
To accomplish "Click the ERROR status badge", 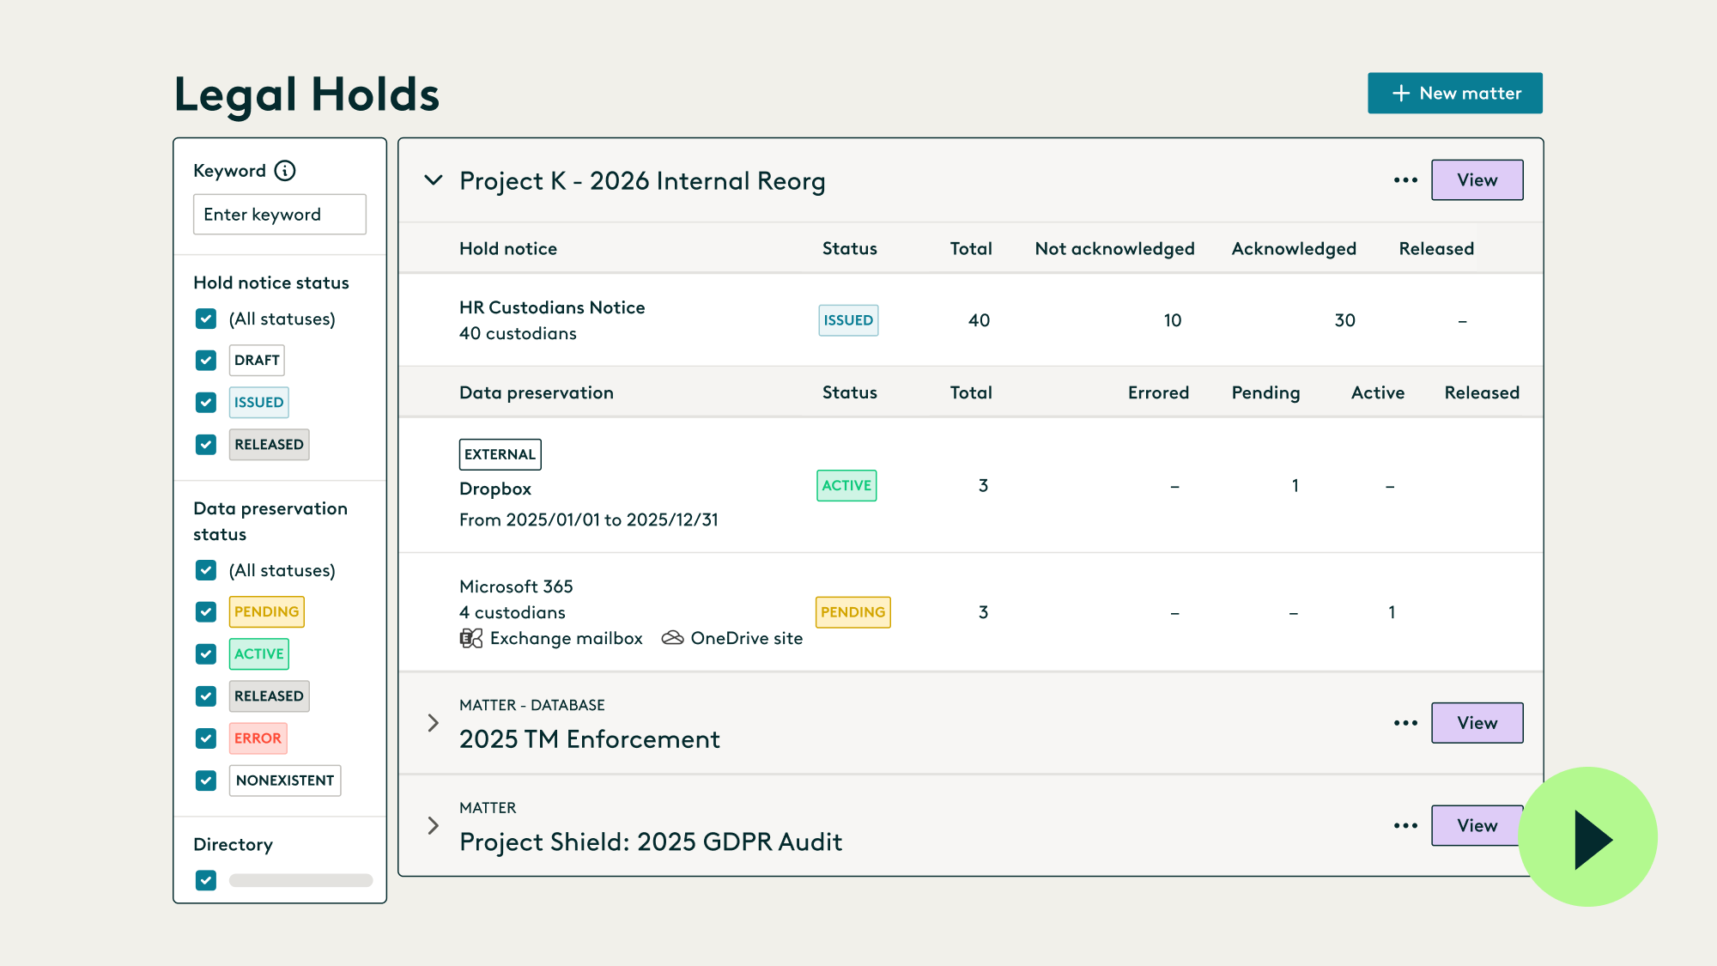I will click(258, 738).
